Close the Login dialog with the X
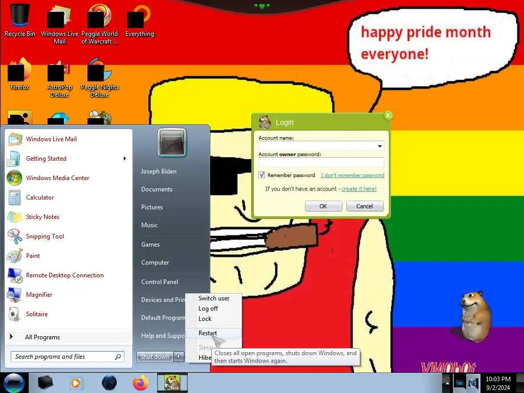 [388, 115]
